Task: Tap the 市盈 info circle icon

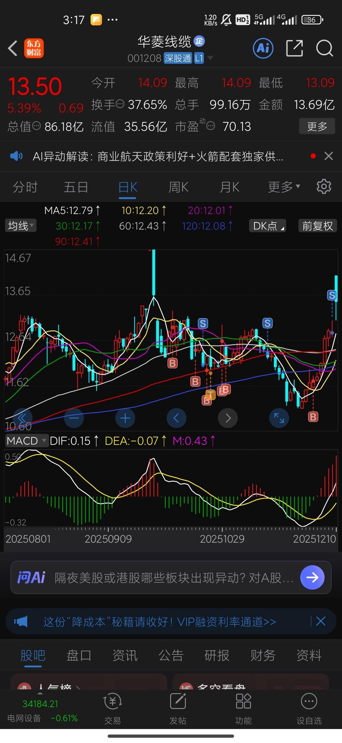Action: coord(211,126)
